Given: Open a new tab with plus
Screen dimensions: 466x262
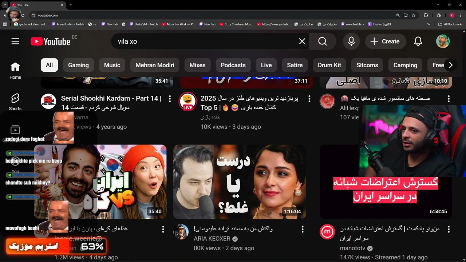Looking at the screenshot, I should coord(71,5).
